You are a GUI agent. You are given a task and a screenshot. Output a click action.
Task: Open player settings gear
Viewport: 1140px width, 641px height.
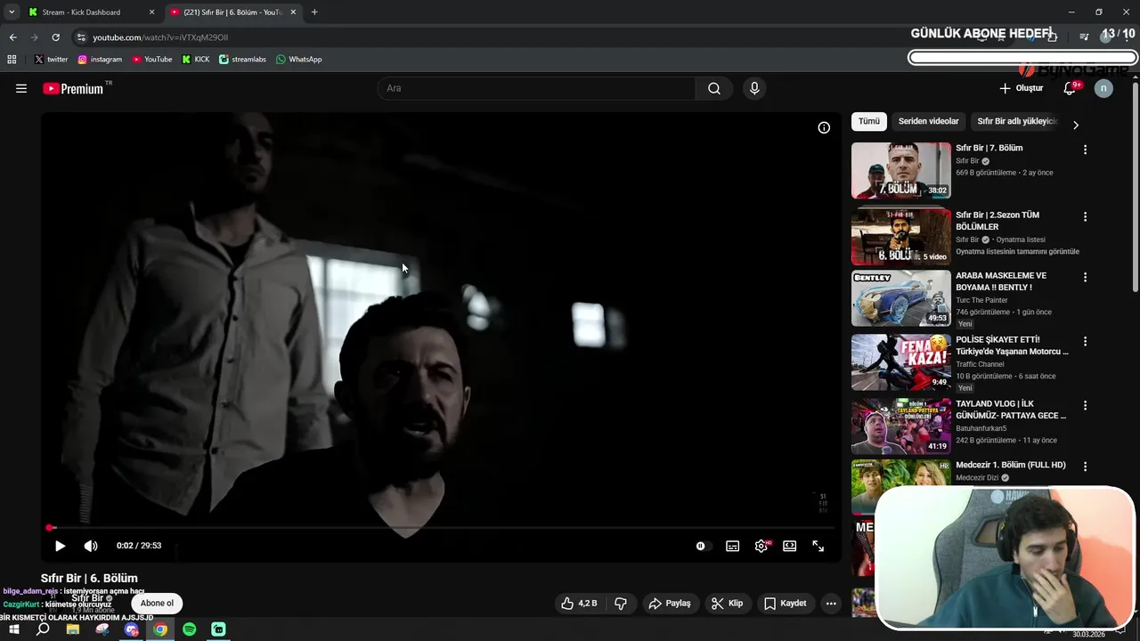761,546
